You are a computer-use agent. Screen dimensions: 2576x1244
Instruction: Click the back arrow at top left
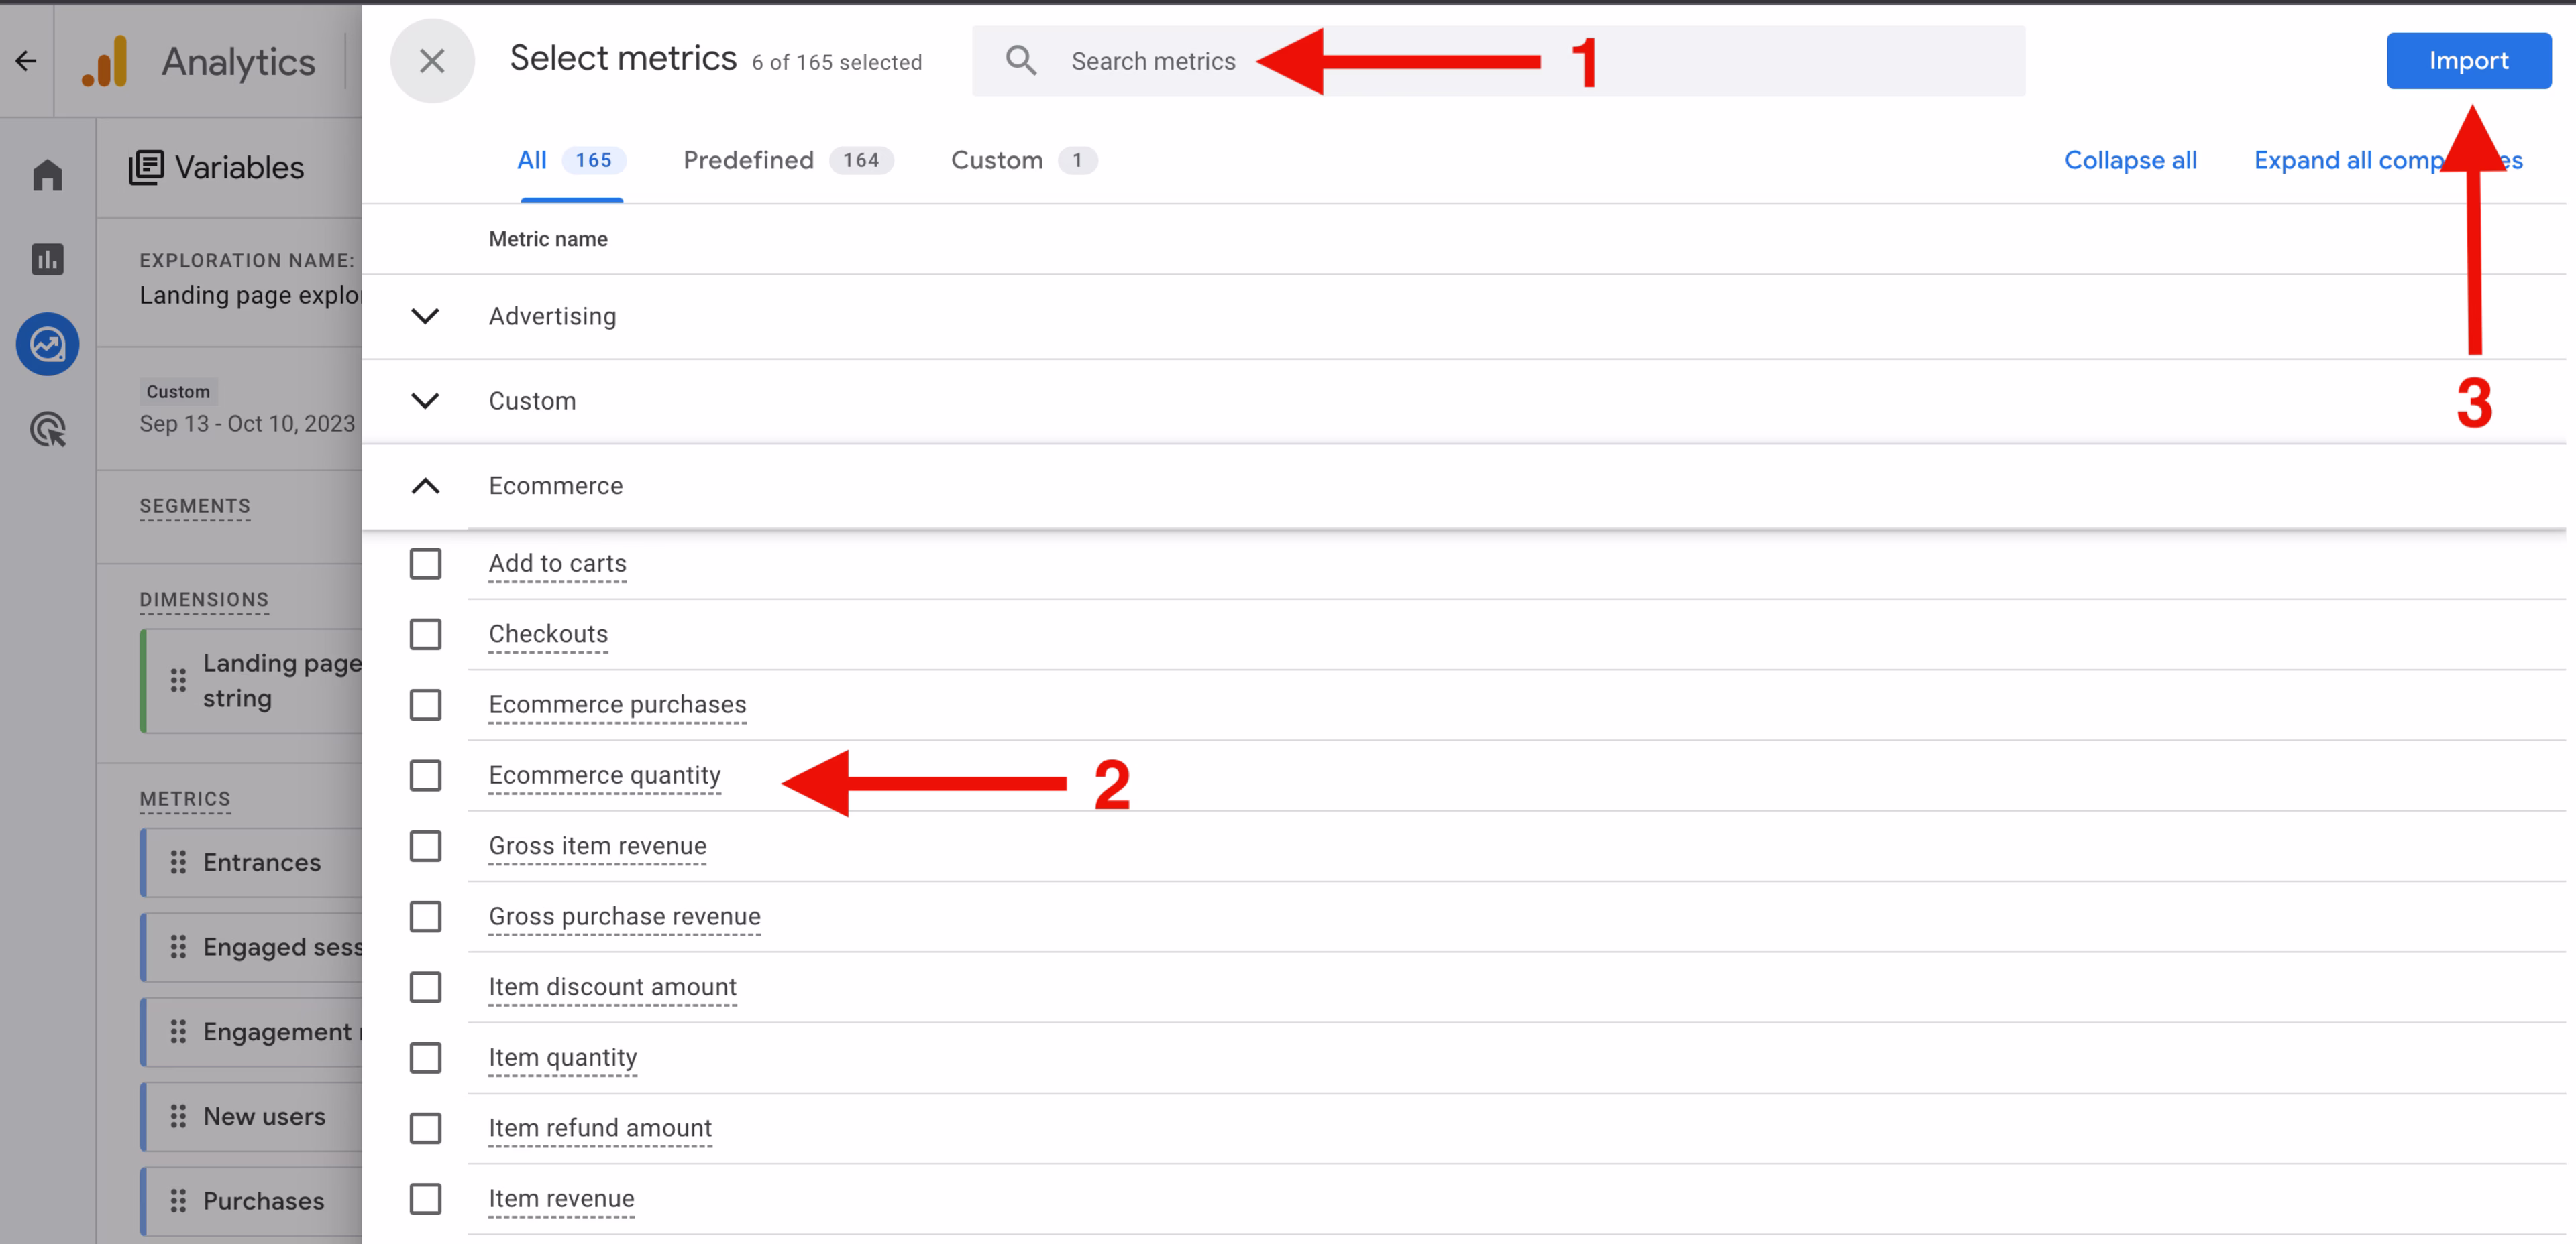(25, 61)
